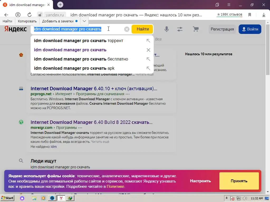Remove history suggestion with X icon
Screen dimensions: 270x202
click(x=148, y=50)
